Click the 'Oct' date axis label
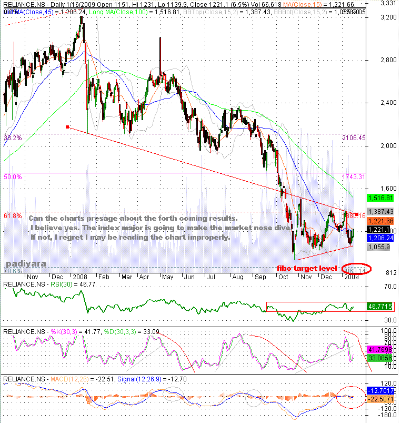This screenshot has width=401, height=423. [x=283, y=277]
